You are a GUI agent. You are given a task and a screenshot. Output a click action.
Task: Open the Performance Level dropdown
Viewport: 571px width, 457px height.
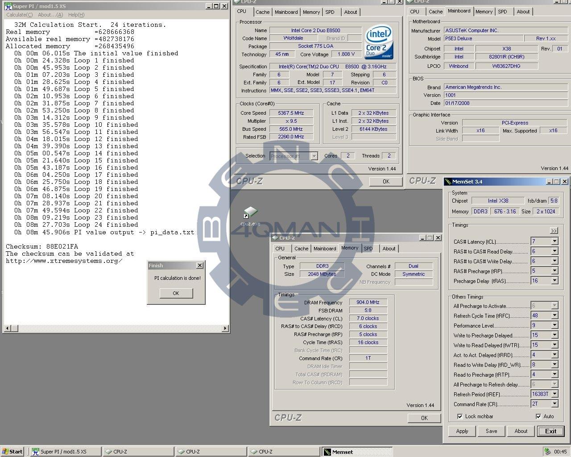point(554,325)
